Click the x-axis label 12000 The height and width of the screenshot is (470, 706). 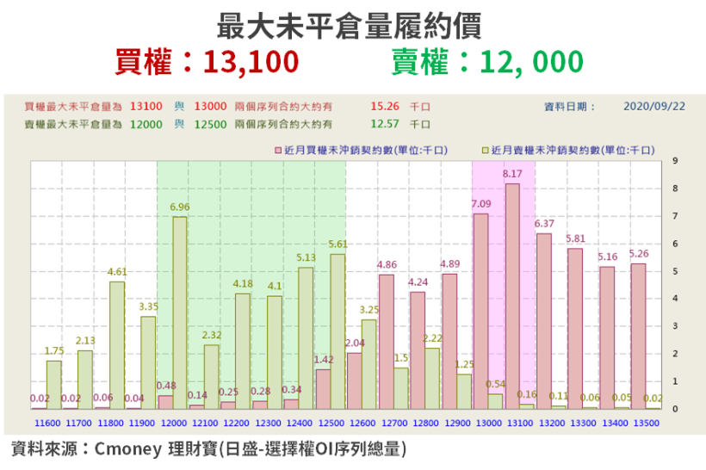(x=174, y=424)
